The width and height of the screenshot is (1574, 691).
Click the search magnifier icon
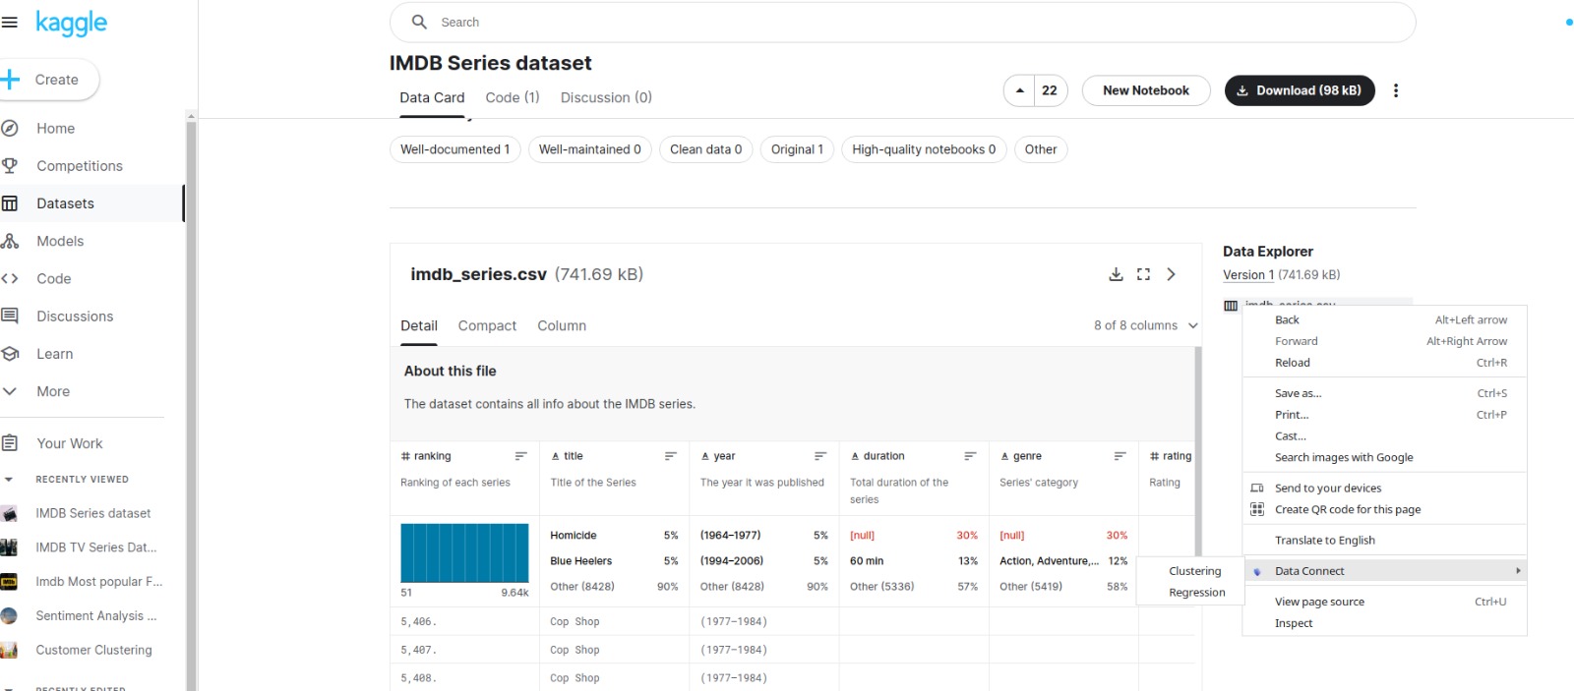pos(419,22)
